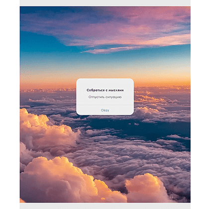
Task: Select the "Собраться с мыслями" dialog title
Action: (105, 90)
